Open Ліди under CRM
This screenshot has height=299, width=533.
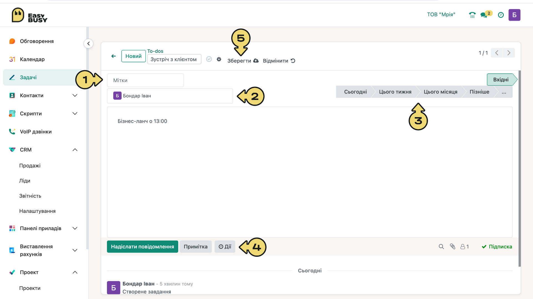pyautogui.click(x=25, y=181)
